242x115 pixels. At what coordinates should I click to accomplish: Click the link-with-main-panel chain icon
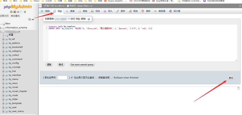[x=33, y=19]
